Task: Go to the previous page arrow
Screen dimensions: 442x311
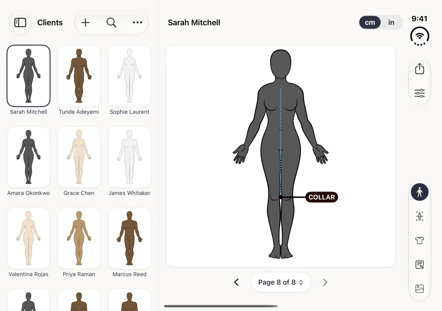Action: (236, 282)
